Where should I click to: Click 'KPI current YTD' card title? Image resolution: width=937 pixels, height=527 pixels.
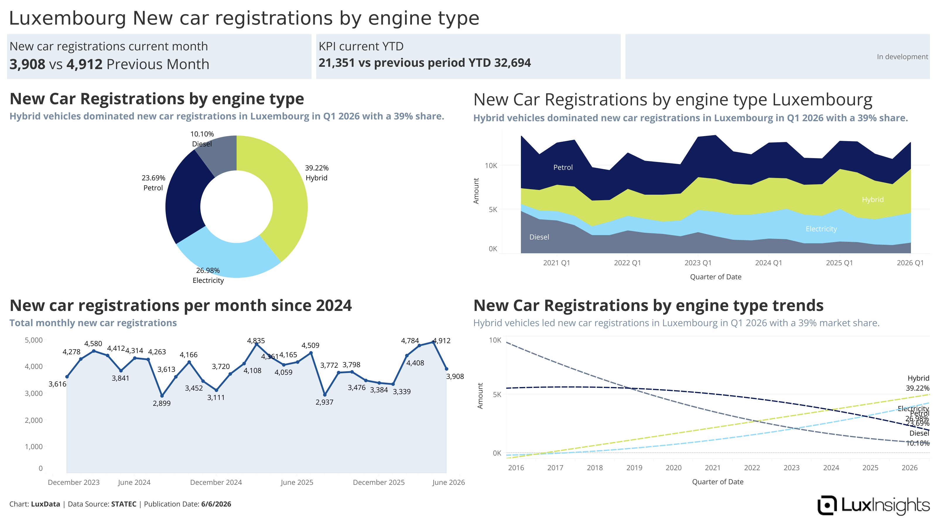(x=361, y=46)
